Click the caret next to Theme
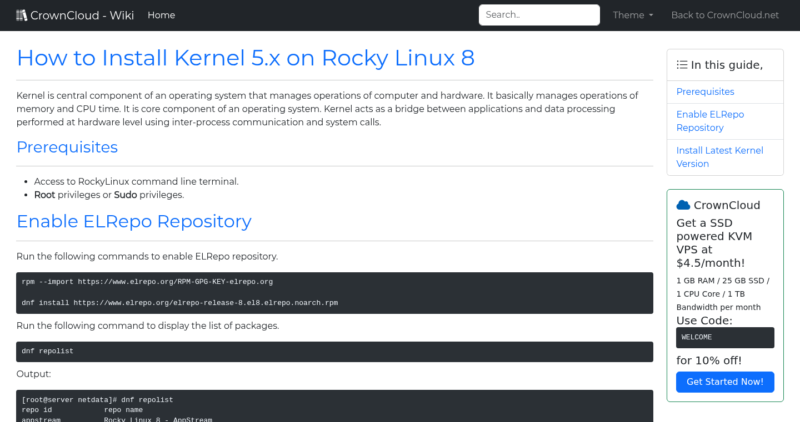 tap(651, 15)
